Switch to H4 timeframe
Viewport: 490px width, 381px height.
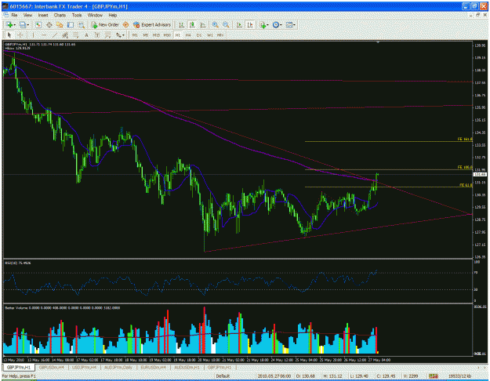[x=188, y=35]
